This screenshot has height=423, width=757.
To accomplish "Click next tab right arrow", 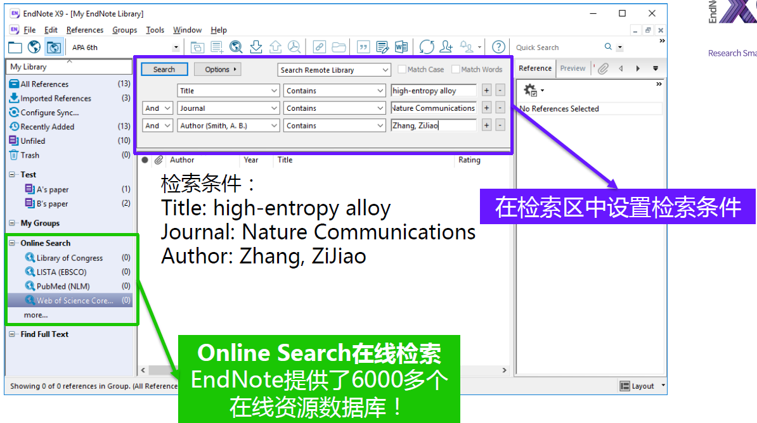I will [x=638, y=68].
